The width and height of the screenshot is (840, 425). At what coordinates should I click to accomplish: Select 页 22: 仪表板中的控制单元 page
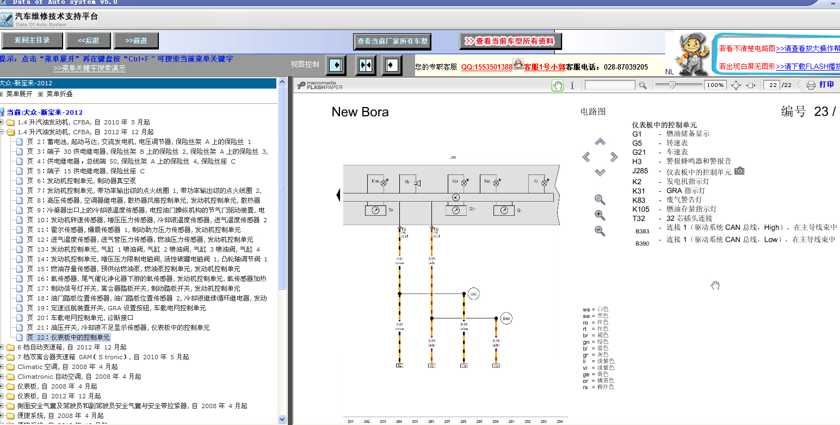pyautogui.click(x=69, y=337)
